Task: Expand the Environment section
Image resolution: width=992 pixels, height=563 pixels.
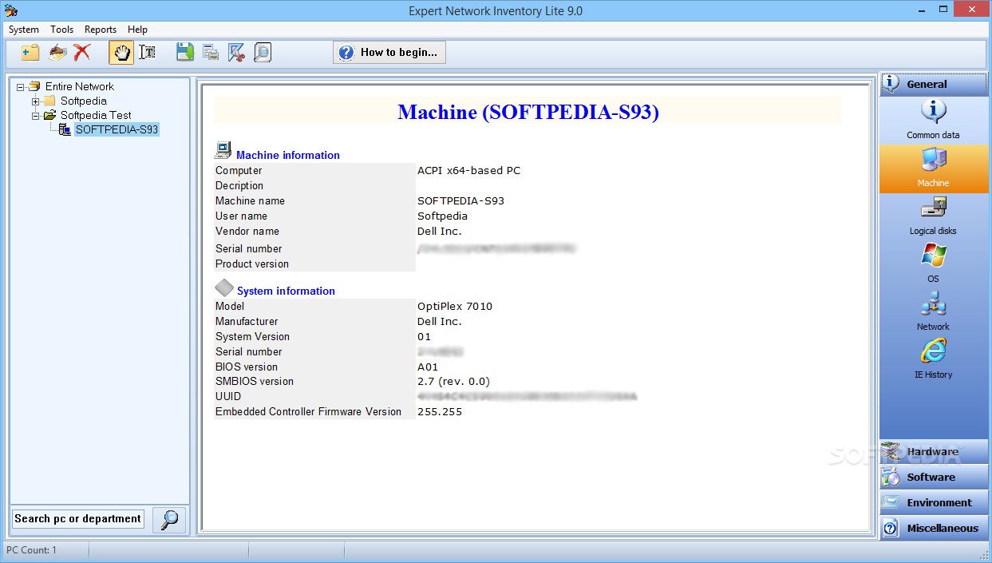Action: [x=933, y=503]
